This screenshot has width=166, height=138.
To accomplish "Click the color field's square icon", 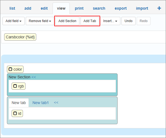I will [x=10, y=69].
